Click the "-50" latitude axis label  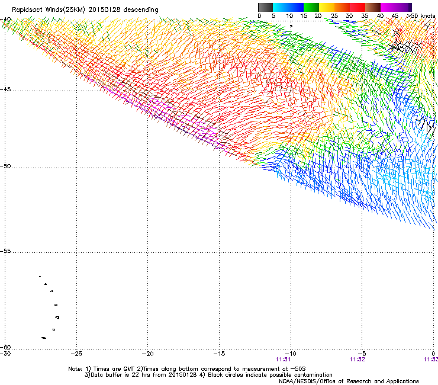click(x=5, y=166)
